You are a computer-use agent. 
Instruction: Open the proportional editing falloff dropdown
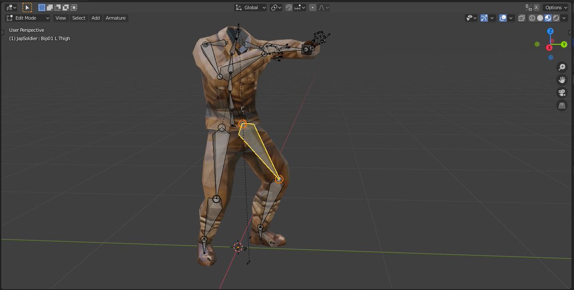(323, 8)
